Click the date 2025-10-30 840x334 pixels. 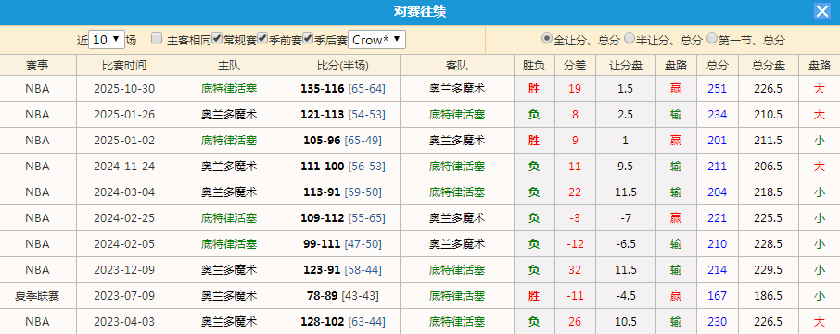(124, 89)
